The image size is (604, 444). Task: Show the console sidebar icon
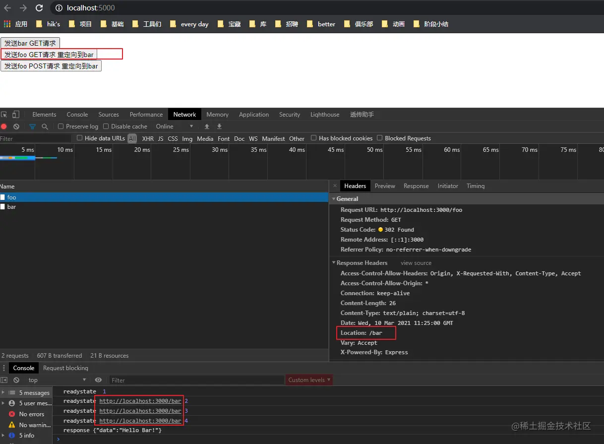coord(4,380)
